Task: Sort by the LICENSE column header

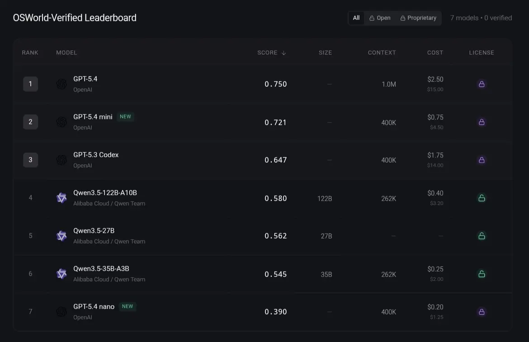Action: pos(482,52)
